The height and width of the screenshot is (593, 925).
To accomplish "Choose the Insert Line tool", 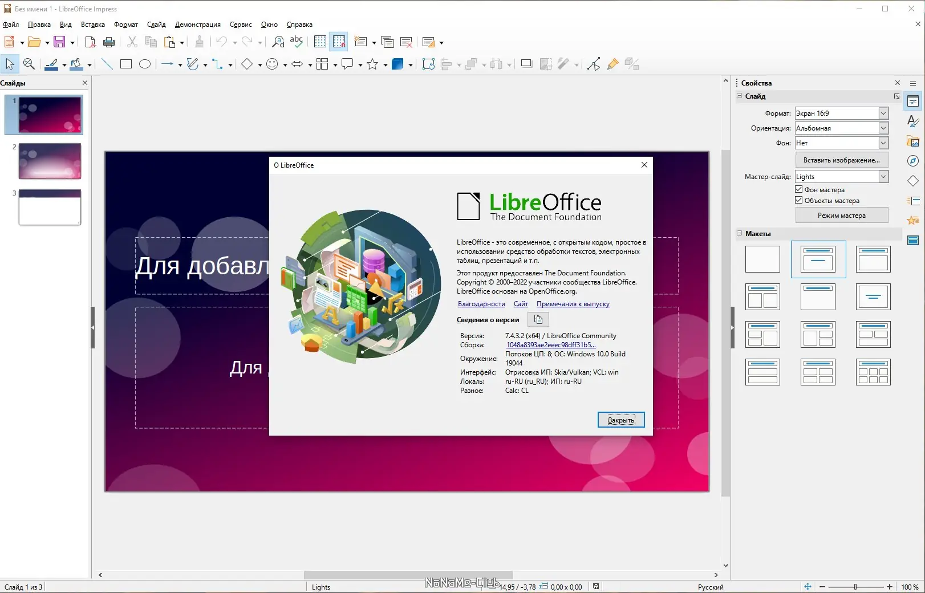I will (x=107, y=64).
